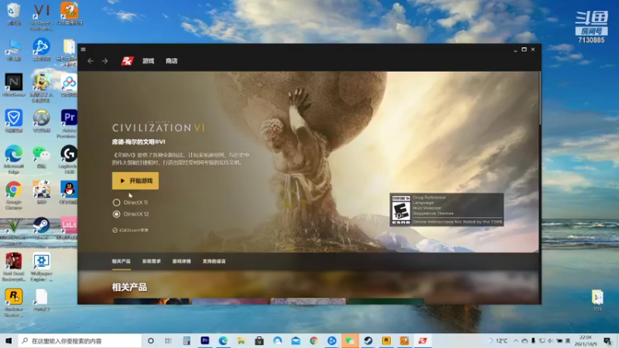This screenshot has height=348, width=619.
Task: Expand the hidden system tray icons
Action: 516,340
